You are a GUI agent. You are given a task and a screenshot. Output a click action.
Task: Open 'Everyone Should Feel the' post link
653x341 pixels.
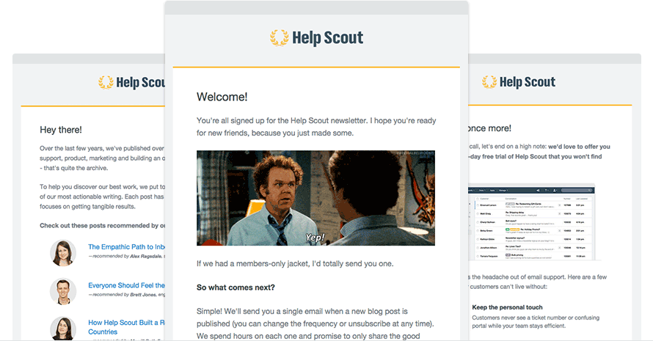(127, 285)
